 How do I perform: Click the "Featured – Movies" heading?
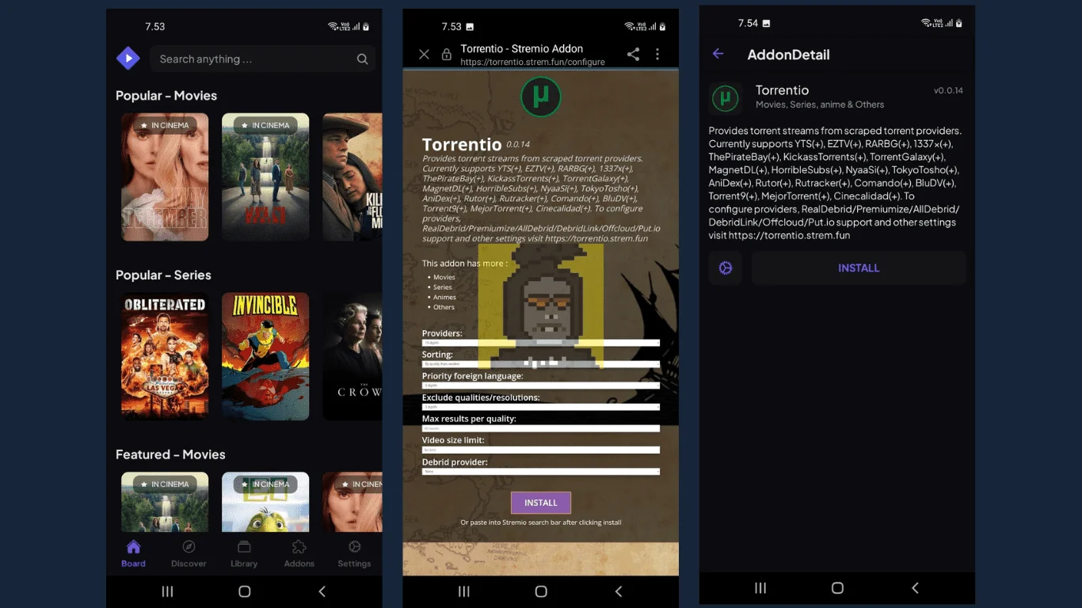[170, 454]
